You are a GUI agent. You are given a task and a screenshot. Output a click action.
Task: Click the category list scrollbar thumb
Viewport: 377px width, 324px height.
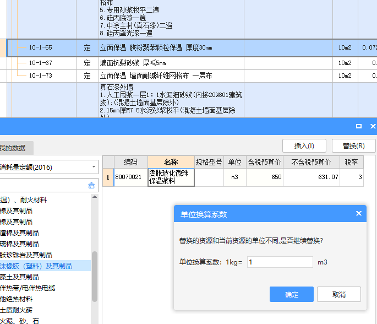tap(95, 277)
